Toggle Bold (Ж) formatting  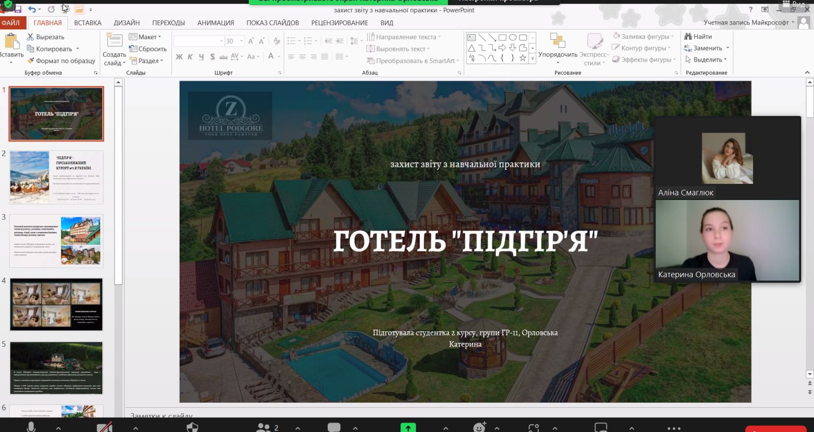tap(179, 56)
